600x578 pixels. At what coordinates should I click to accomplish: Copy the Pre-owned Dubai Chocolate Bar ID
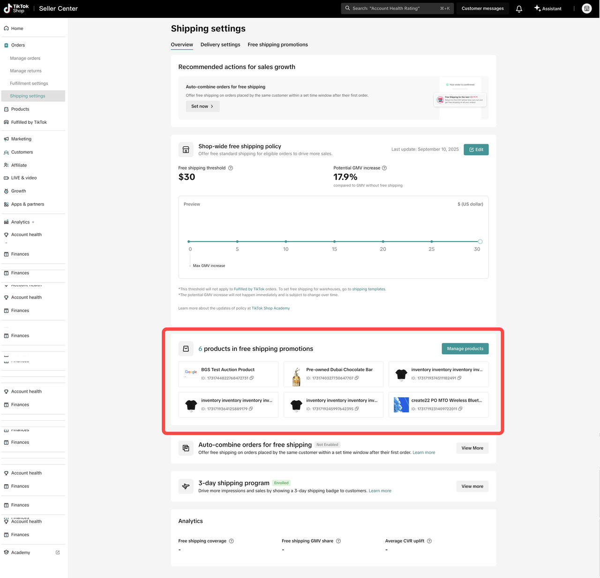(x=357, y=378)
